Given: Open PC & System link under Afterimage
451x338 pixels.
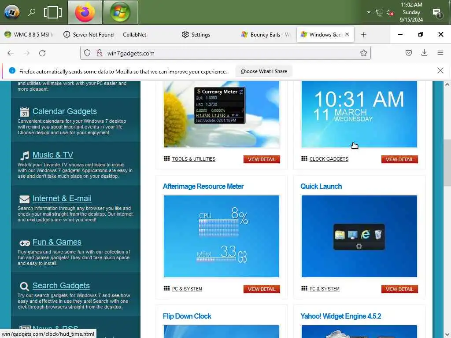Looking at the screenshot, I should [187, 289].
